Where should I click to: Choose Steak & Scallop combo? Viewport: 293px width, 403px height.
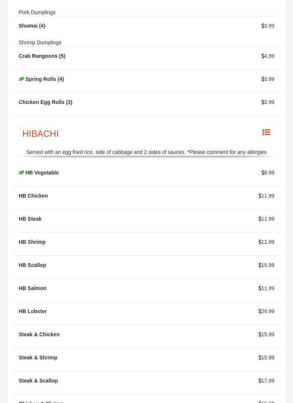pyautogui.click(x=38, y=381)
